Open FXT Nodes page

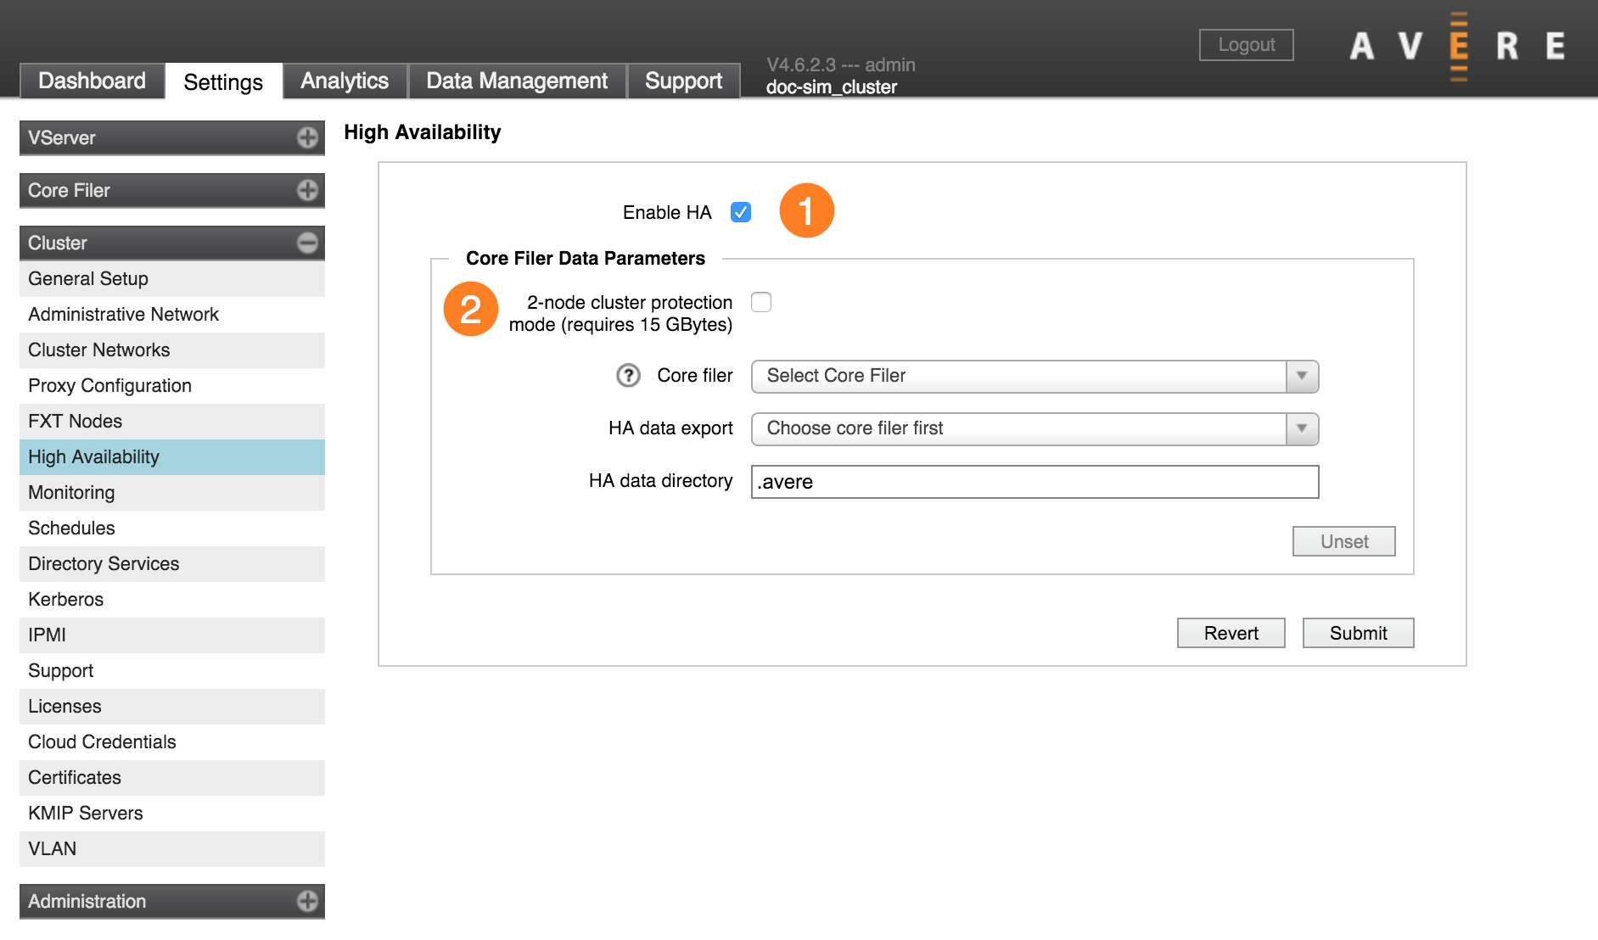pyautogui.click(x=172, y=421)
